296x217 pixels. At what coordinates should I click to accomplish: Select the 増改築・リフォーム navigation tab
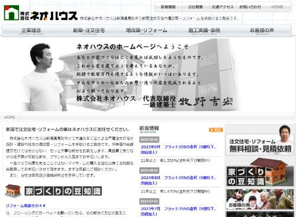click(146, 31)
